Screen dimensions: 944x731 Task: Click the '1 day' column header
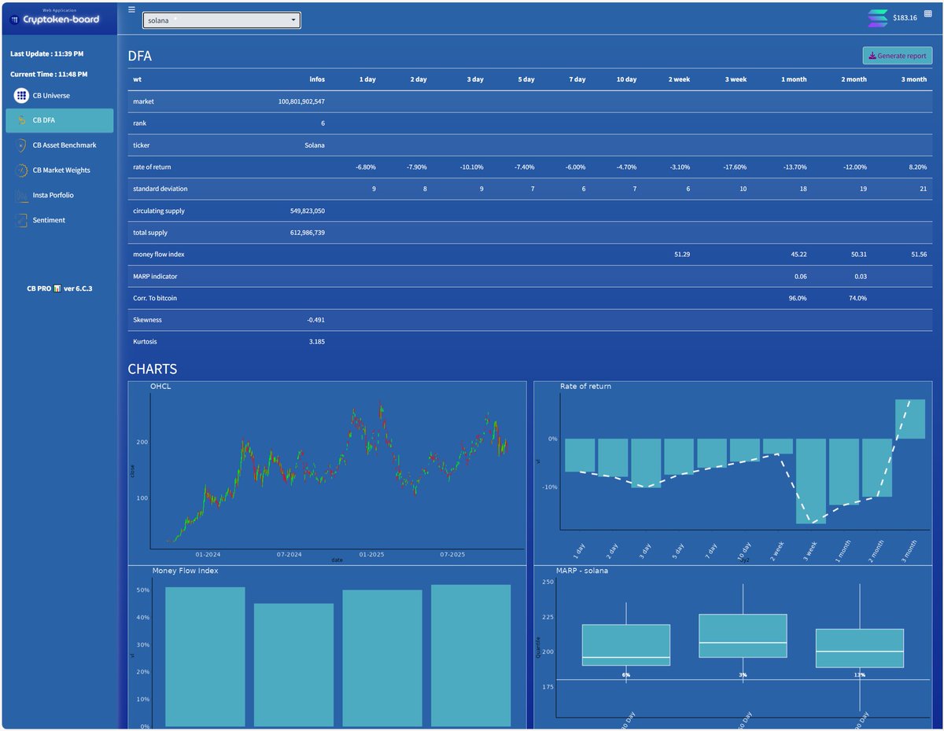pyautogui.click(x=367, y=79)
